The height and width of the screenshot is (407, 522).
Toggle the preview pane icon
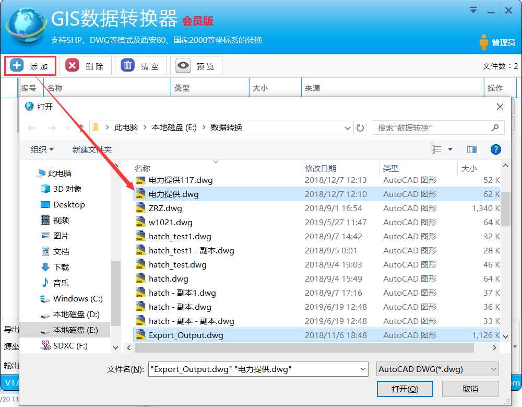(x=471, y=149)
